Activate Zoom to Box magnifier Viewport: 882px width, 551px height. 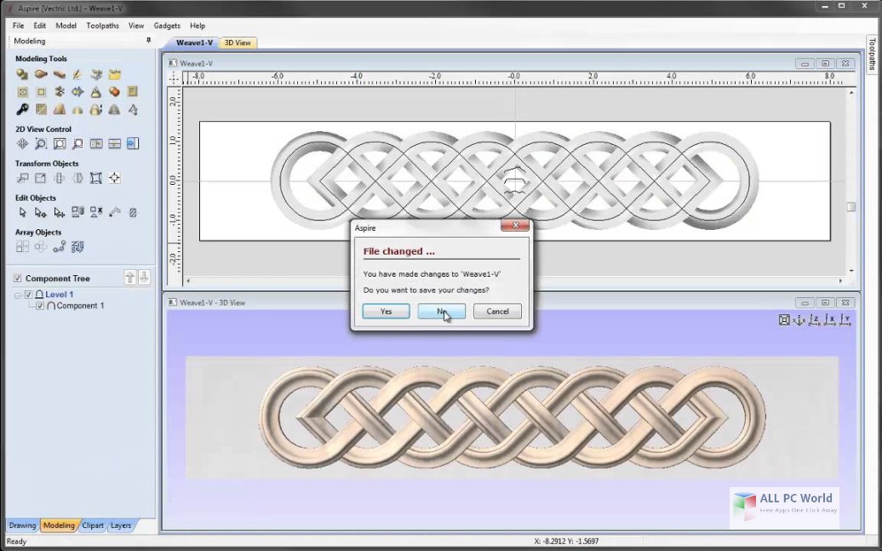[41, 144]
